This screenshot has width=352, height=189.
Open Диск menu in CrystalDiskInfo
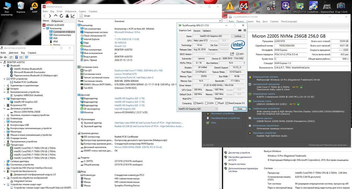click(265, 21)
